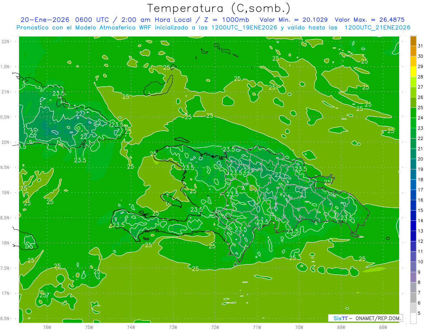This screenshot has width=430, height=332.
Task: Pick the deep blue legend swatch between 13 and 14
Action: (x=413, y=226)
